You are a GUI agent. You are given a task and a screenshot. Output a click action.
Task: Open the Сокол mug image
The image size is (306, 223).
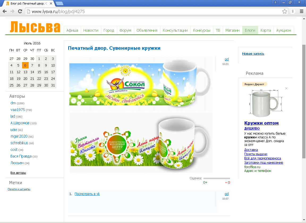141,84
